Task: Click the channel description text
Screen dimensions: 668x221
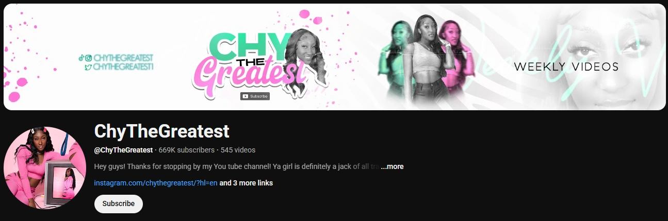Action: pos(237,166)
